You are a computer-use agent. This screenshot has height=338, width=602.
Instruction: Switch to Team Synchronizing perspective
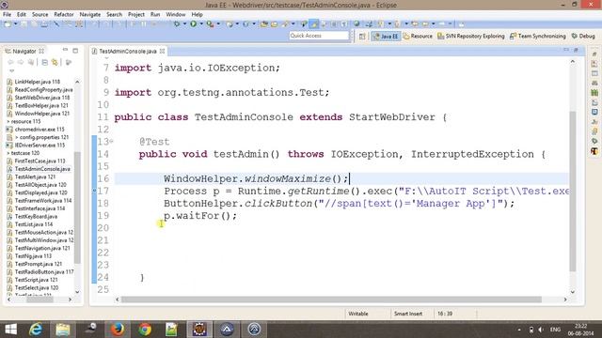tap(537, 36)
